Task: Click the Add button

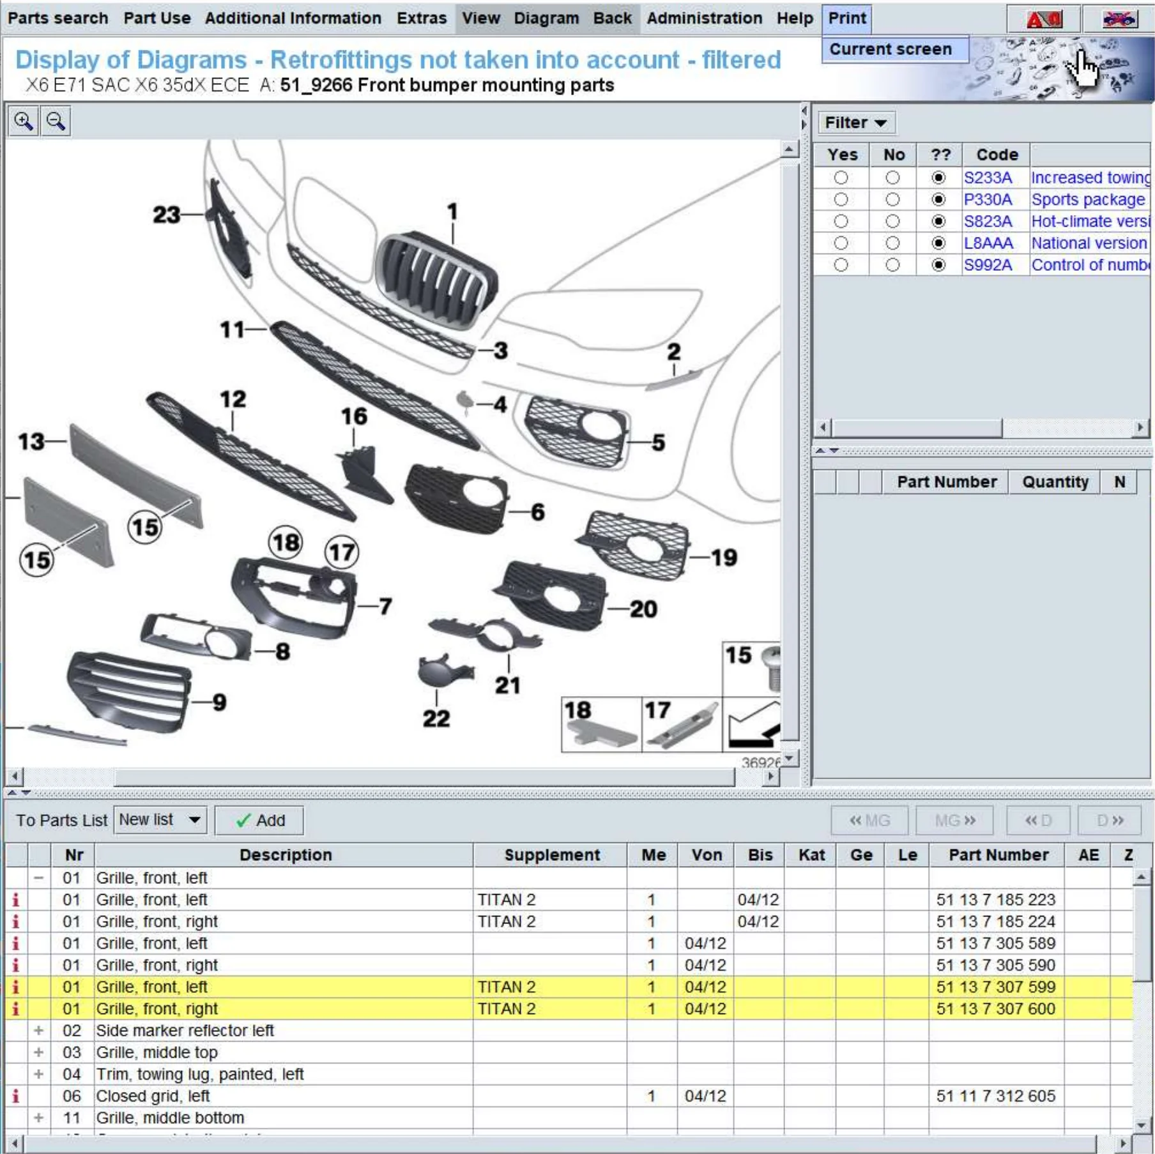Action: (259, 821)
